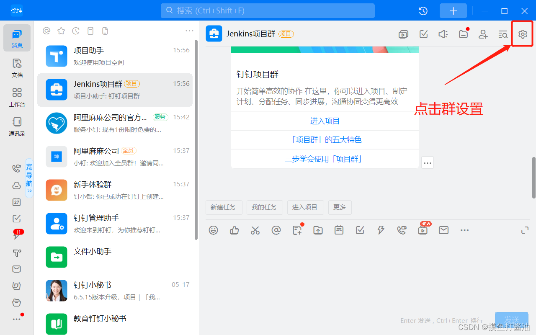Click the 发送 send button

(x=512, y=320)
